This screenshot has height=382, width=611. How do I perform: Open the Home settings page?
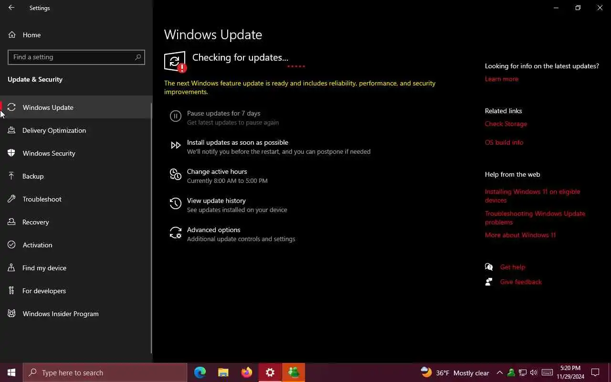click(x=76, y=35)
